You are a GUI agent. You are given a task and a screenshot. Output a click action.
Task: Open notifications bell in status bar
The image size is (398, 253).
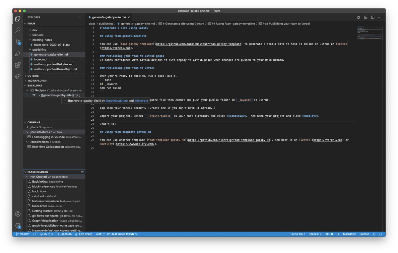click(x=381, y=234)
